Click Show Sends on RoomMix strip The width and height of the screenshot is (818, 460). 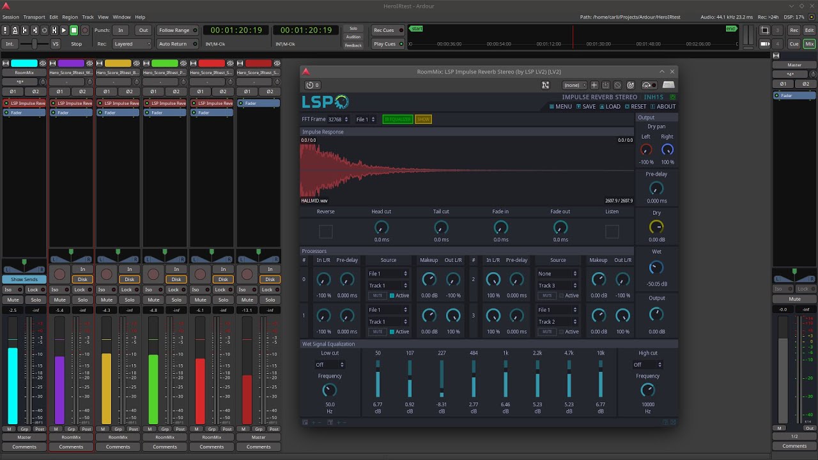[x=24, y=279]
